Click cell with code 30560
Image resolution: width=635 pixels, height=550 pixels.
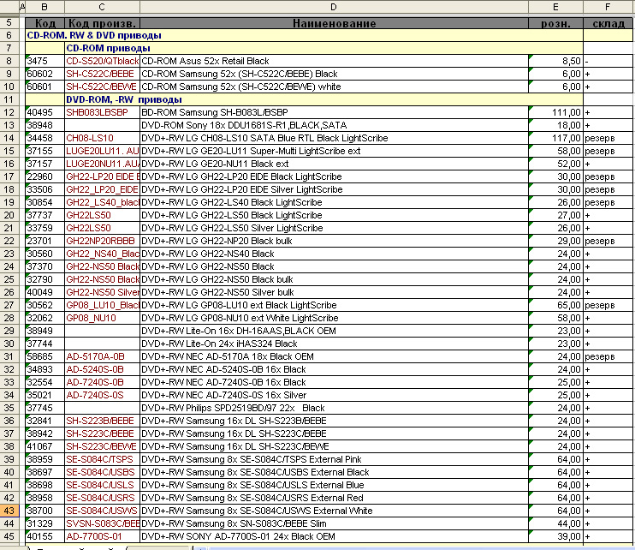(45, 254)
